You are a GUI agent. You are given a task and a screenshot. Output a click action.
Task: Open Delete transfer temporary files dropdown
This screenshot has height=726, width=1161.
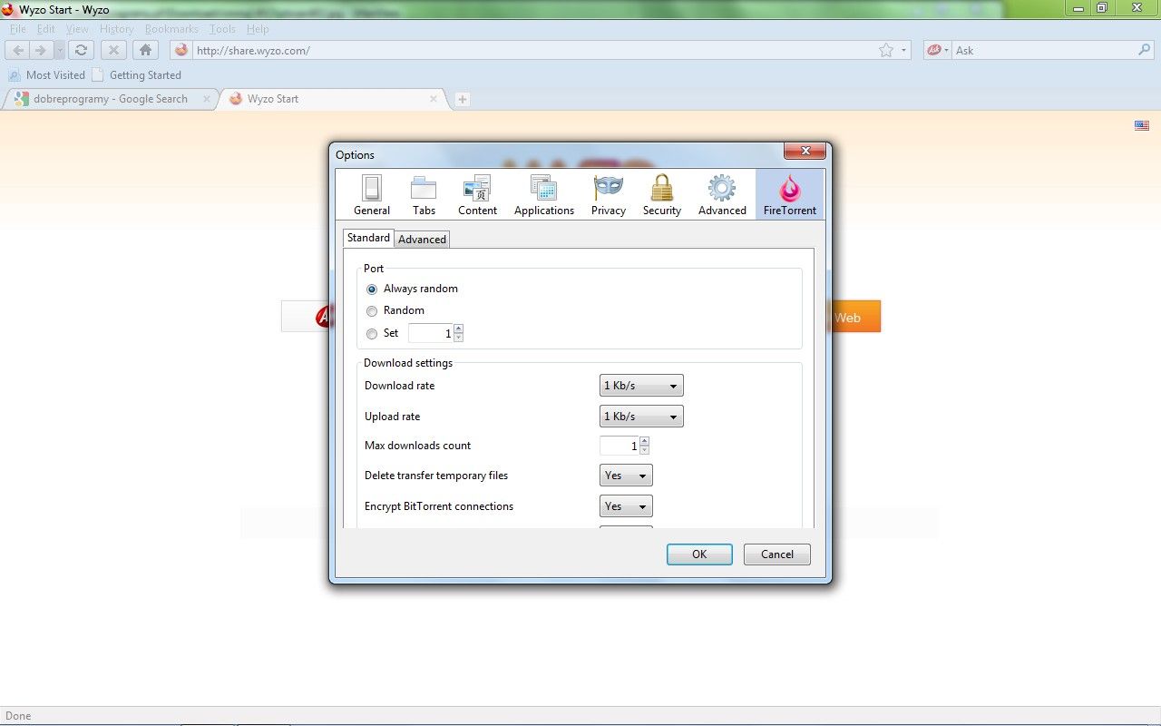(x=626, y=476)
